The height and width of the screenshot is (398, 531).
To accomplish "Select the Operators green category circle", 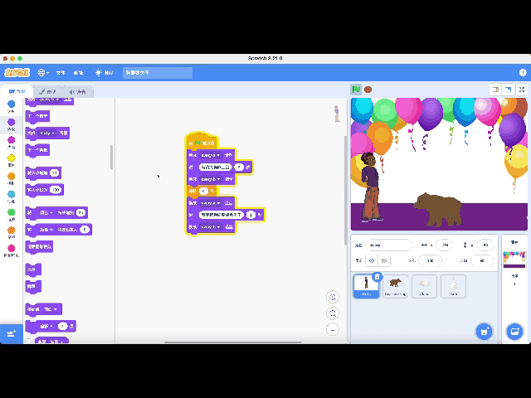I will coord(11,212).
